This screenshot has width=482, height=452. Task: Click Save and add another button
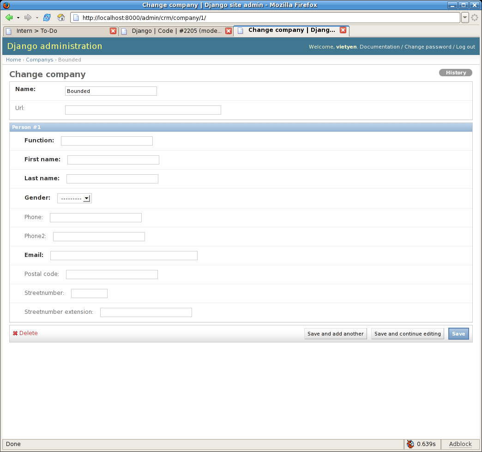[x=335, y=334]
